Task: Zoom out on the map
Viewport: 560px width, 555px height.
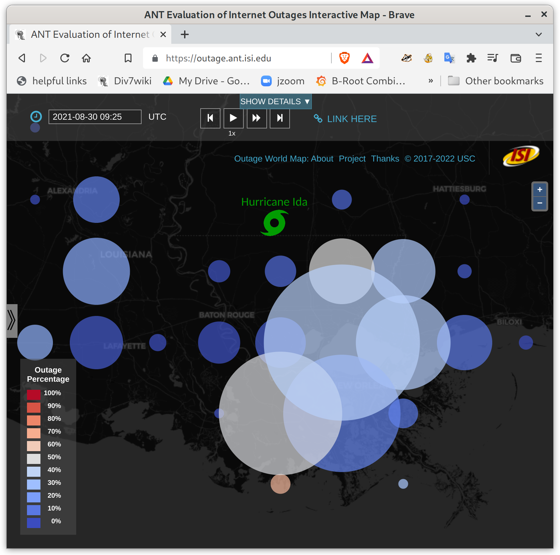Action: pyautogui.click(x=540, y=203)
